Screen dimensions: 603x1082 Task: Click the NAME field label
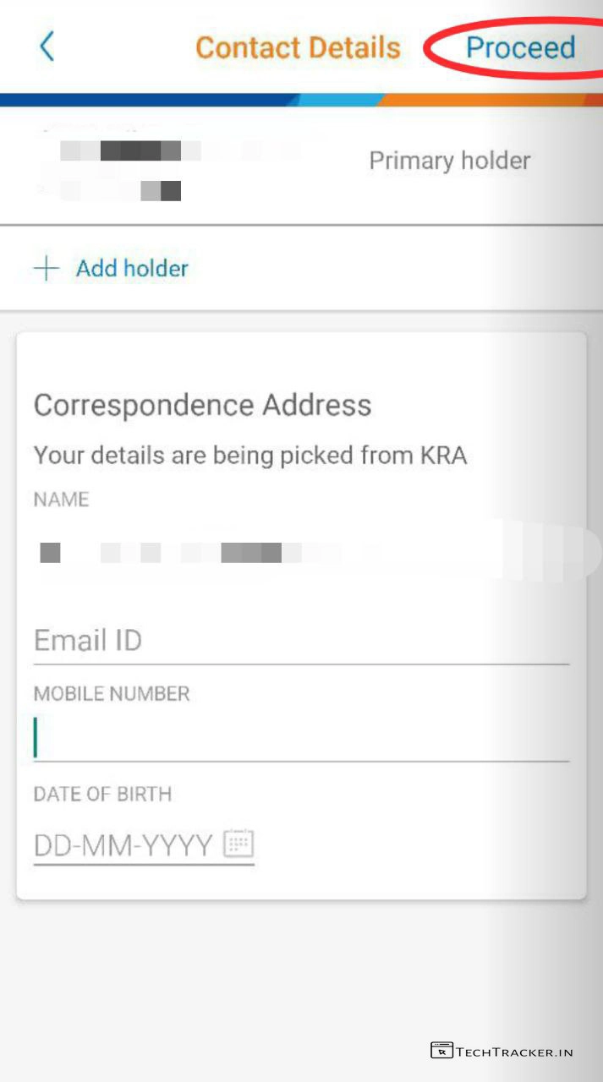tap(61, 500)
